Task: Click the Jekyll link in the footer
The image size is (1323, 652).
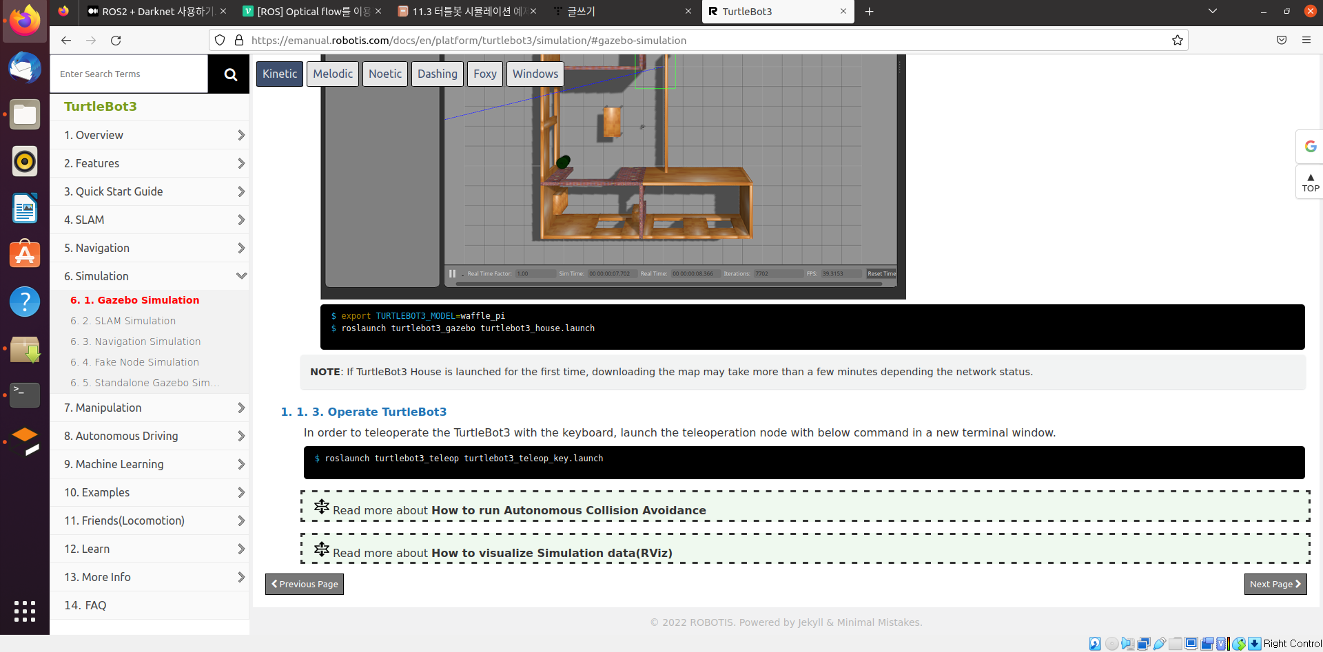Action: tap(810, 622)
